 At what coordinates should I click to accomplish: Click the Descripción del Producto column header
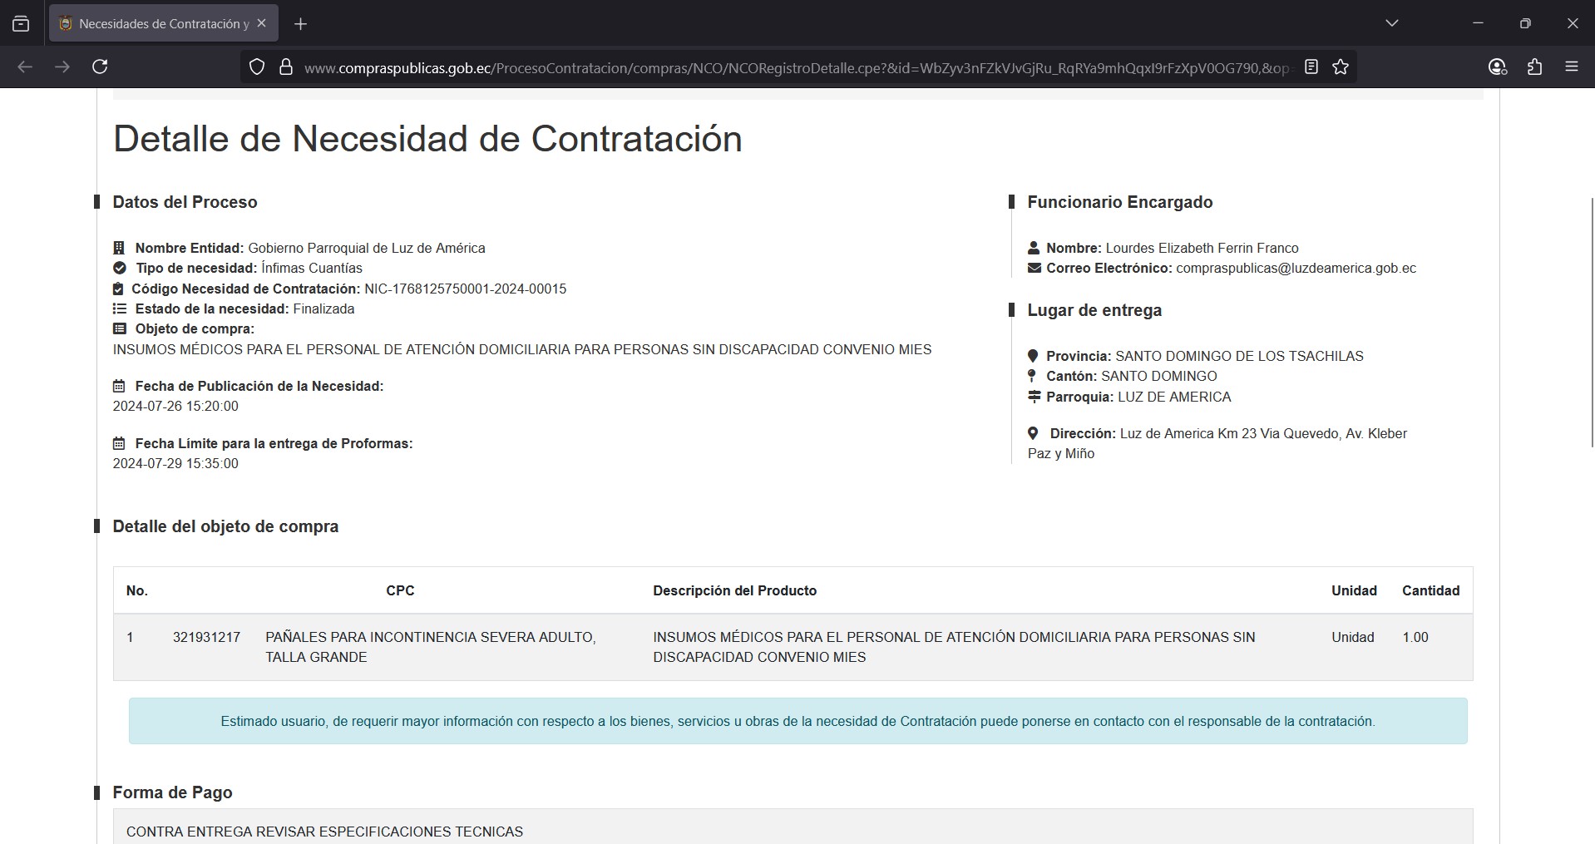tap(734, 590)
